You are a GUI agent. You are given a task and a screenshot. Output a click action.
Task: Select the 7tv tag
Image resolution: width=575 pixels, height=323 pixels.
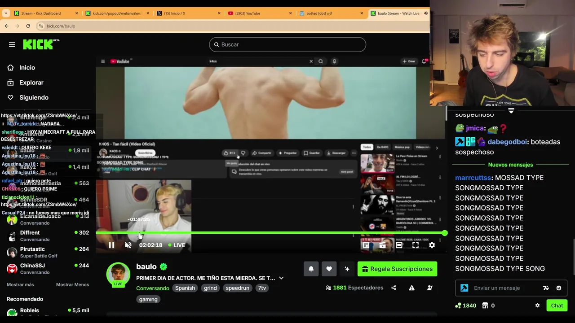(x=262, y=288)
